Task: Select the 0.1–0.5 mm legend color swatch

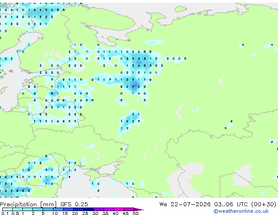Action: point(7,209)
